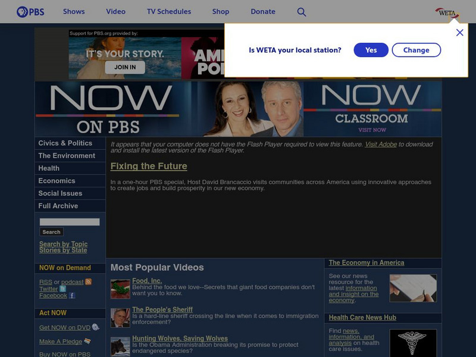
Task: Dismiss the station popup with the X
Action: point(459,32)
